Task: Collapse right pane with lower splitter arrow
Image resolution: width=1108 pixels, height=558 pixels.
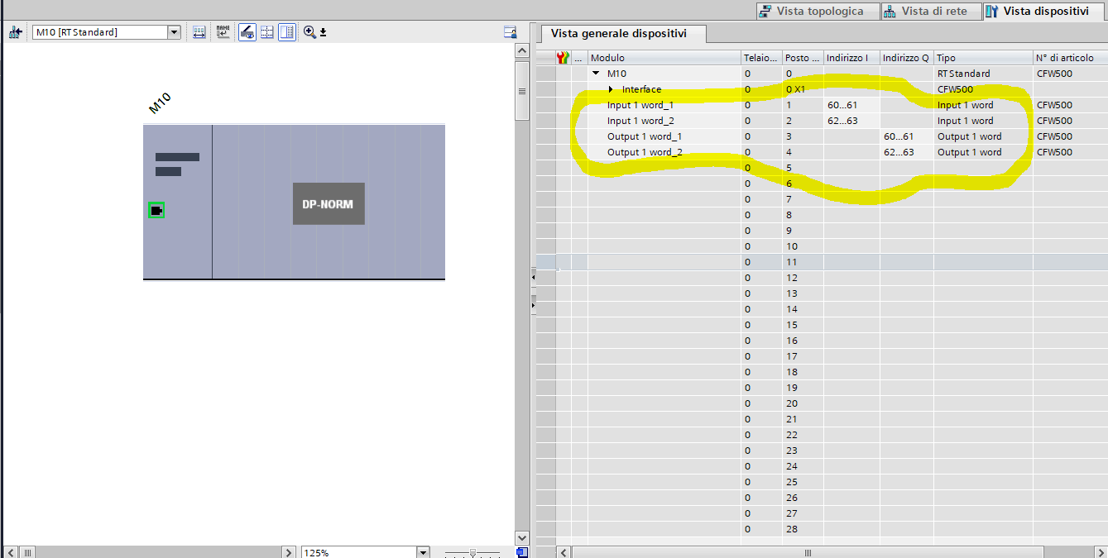Action: click(533, 306)
